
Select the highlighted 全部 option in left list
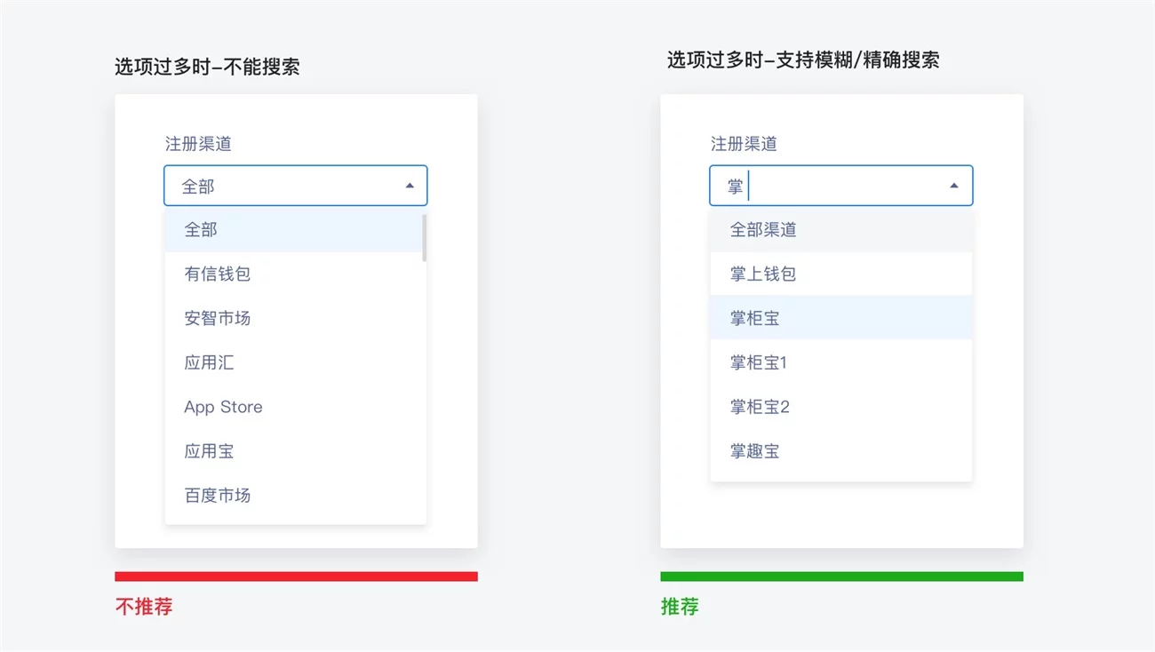[201, 230]
